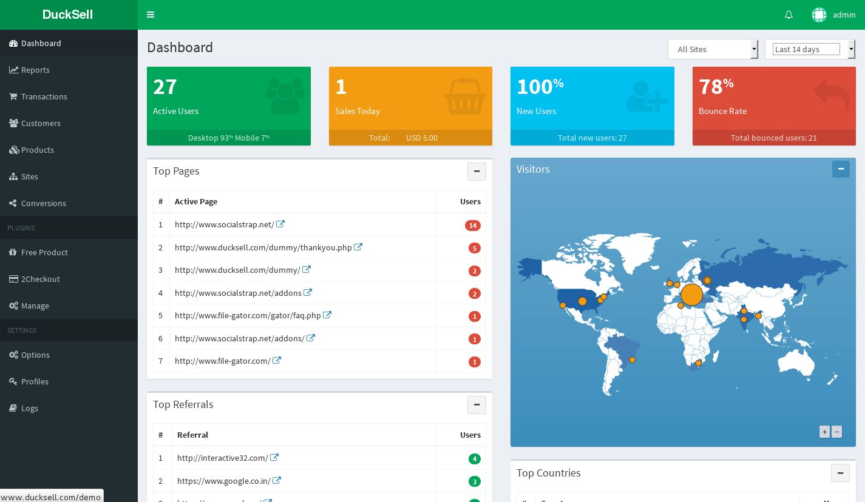Image resolution: width=865 pixels, height=502 pixels.
Task: Collapse the Top Pages panel
Action: (477, 172)
